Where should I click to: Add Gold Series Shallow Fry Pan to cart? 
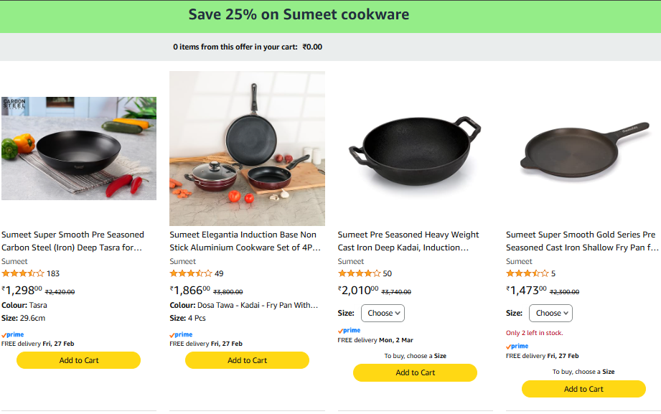pos(583,389)
